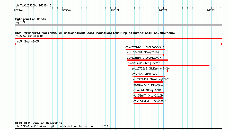229x130 pixels.
Task: Select the thin nsv508472 variant line
Action: 169,66
